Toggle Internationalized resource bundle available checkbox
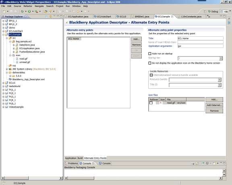This screenshot has width=232, height=185. (151, 75)
